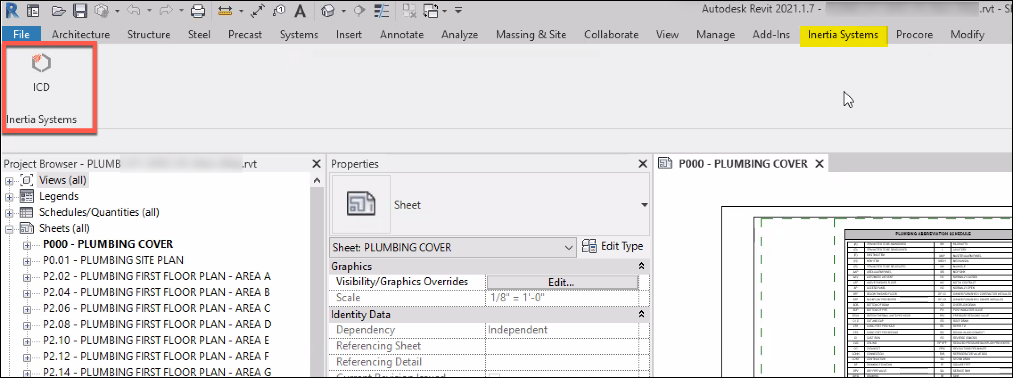
Task: Click the Section view icon
Action: click(x=359, y=11)
